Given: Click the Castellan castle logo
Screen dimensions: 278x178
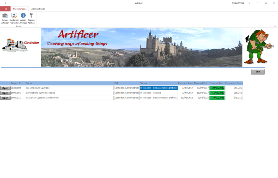Looking at the screenshot, I should [21, 45].
